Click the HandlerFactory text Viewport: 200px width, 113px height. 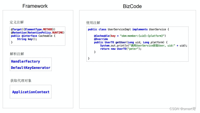[26, 61]
